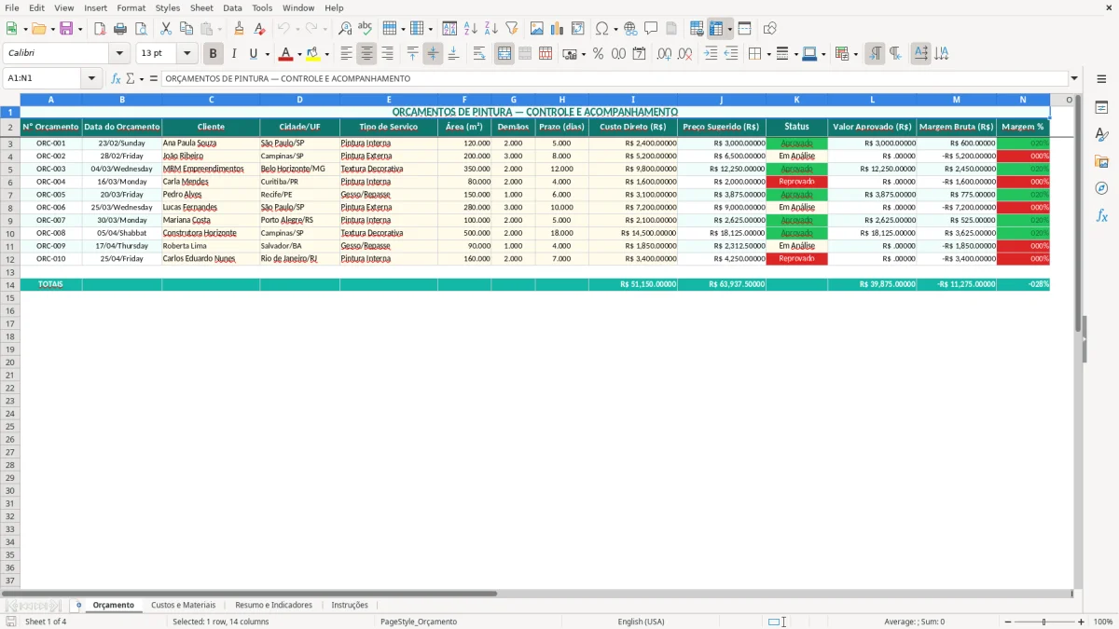1119x629 pixels.
Task: Open Find & Replace tool
Action: (x=345, y=29)
